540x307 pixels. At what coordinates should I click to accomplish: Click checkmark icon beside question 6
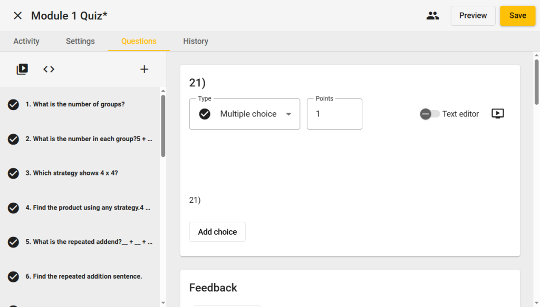click(x=14, y=276)
